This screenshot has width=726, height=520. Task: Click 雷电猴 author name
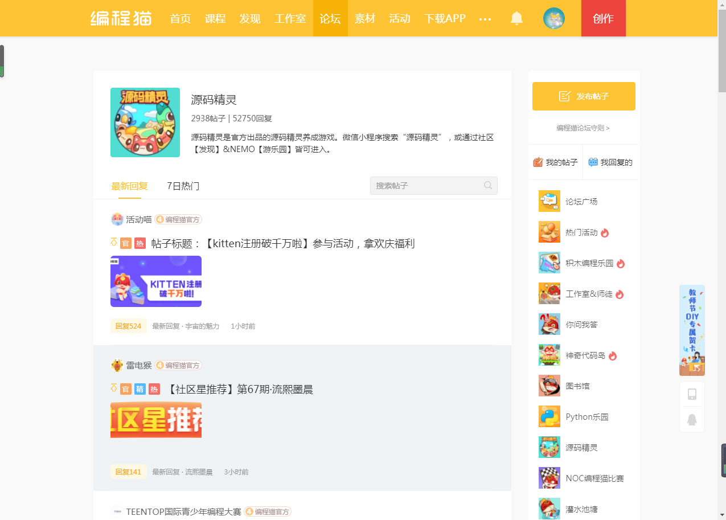(139, 365)
